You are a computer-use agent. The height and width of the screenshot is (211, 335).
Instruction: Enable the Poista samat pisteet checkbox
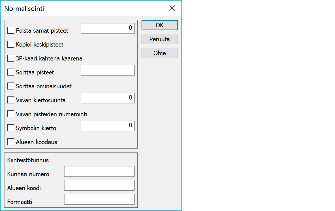click(11, 30)
